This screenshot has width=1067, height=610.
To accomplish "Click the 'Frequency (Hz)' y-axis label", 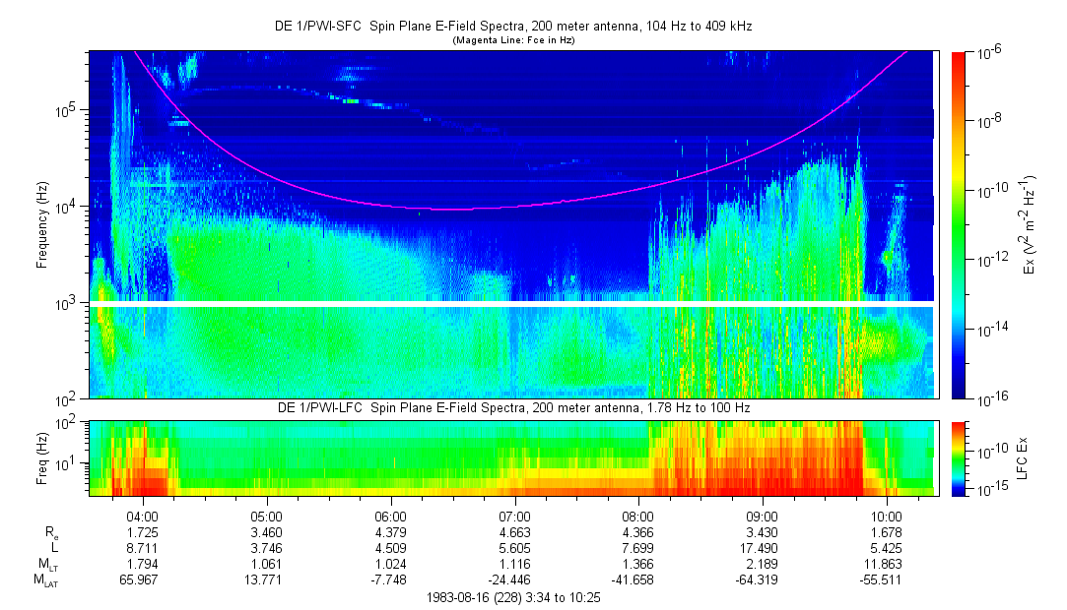I will pyautogui.click(x=42, y=224).
